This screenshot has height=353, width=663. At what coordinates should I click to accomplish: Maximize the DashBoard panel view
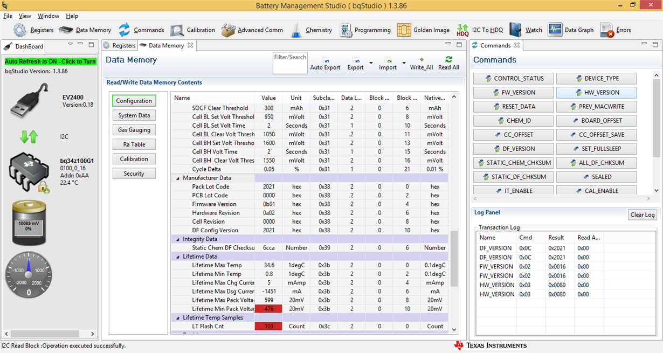point(91,45)
